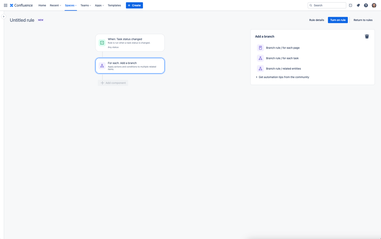Viewport: 381px width, 239px height.
Task: Open Templates in the top navigation
Action: click(x=114, y=5)
